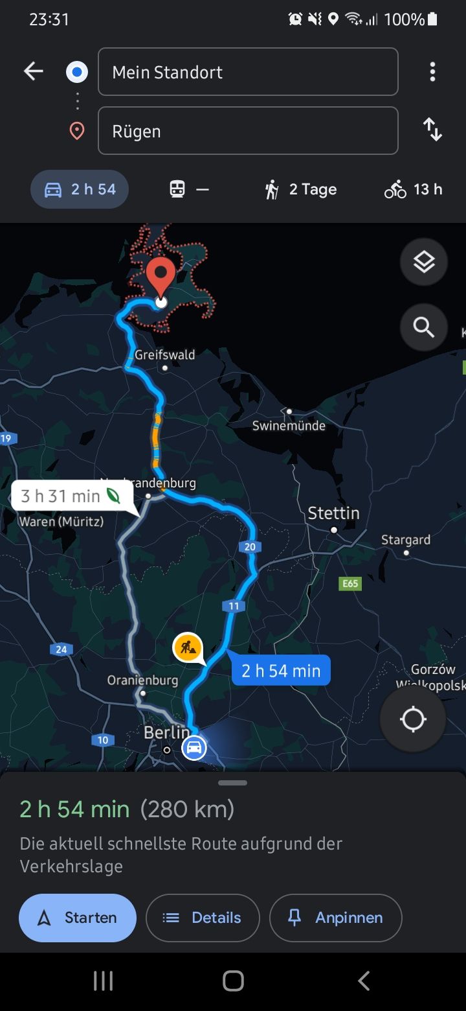Select the public transit tab
Viewport: 466px width, 1011px height.
(189, 189)
